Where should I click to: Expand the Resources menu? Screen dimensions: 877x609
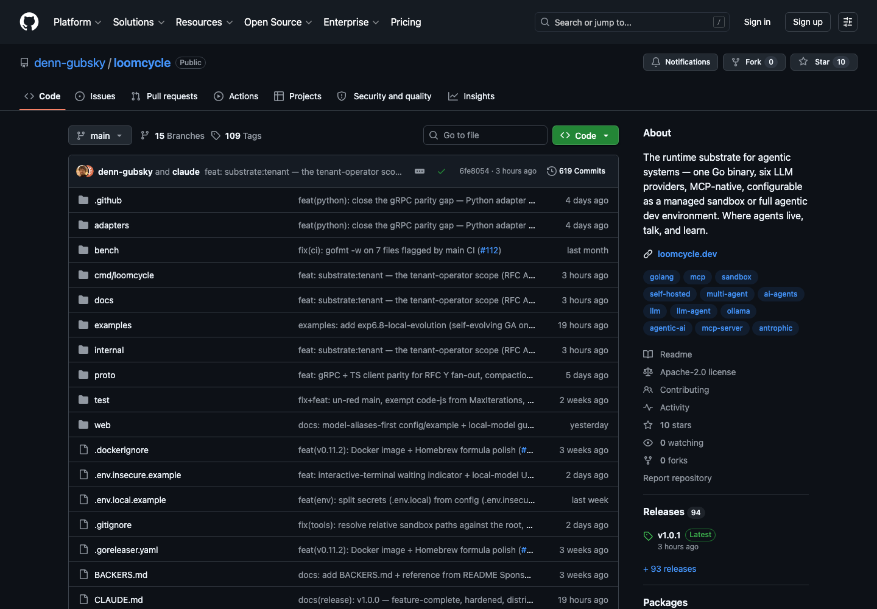pyautogui.click(x=204, y=22)
